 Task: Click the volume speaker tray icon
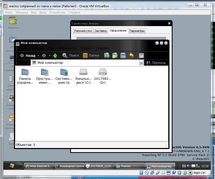(x=189, y=166)
